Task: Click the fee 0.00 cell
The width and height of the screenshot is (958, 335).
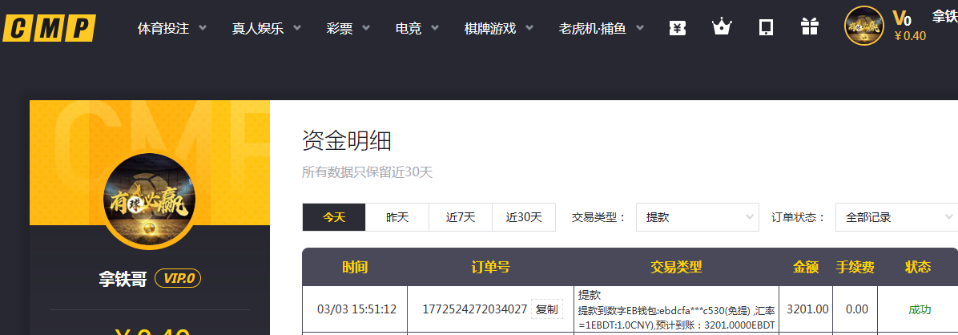Action: pos(856,309)
